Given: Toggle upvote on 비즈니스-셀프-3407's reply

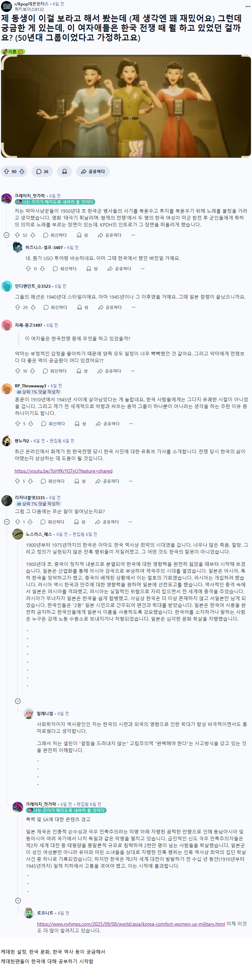Looking at the screenshot, I should pos(28,269).
